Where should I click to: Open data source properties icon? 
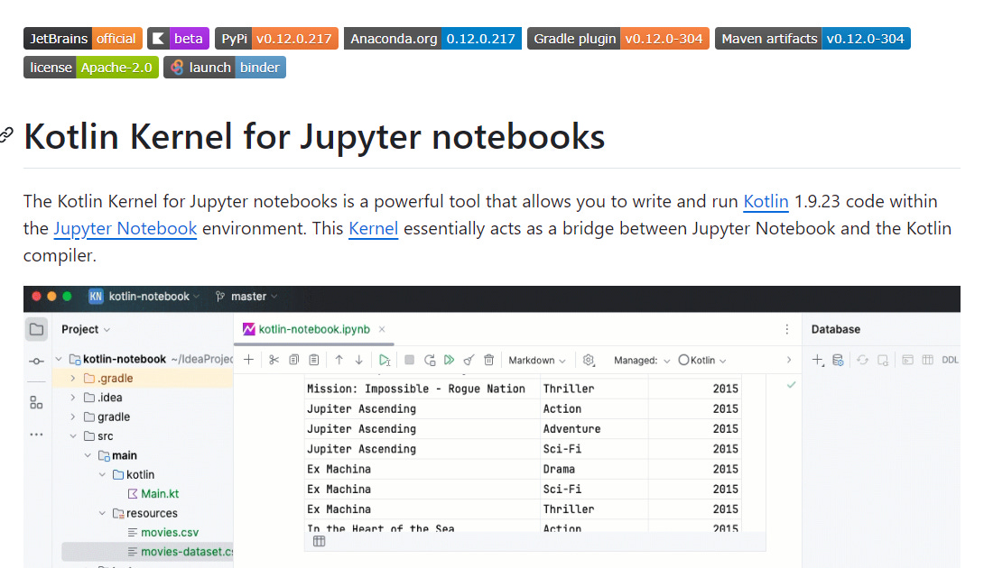[838, 360]
